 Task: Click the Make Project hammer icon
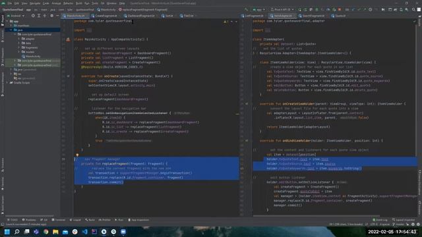coord(246,9)
